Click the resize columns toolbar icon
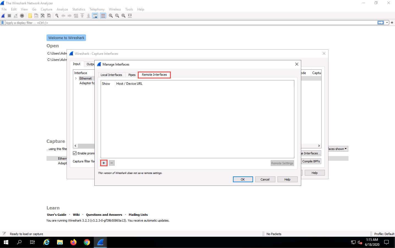This screenshot has height=248, width=395. click(x=130, y=16)
